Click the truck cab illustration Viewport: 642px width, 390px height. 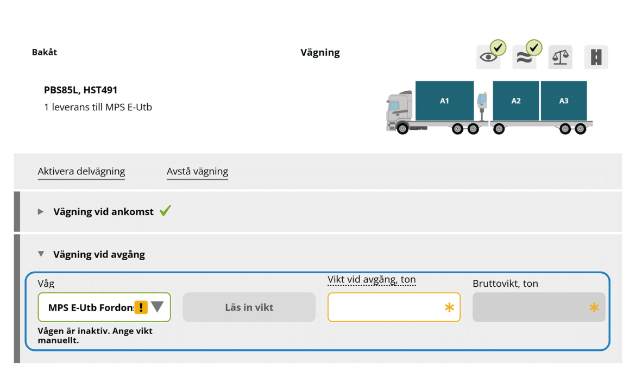[399, 111]
